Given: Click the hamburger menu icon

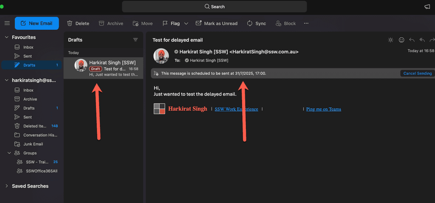Looking at the screenshot, I should point(7,23).
